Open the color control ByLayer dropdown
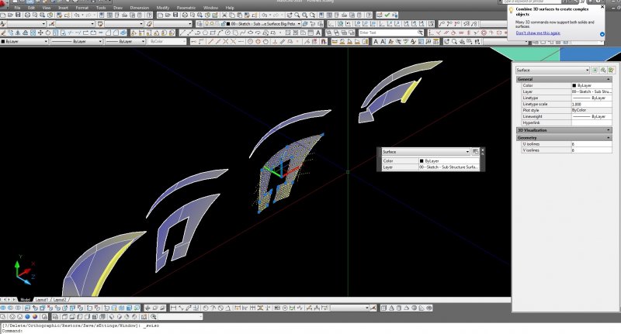Image resolution: width=621 pixels, height=334 pixels. tap(24, 41)
